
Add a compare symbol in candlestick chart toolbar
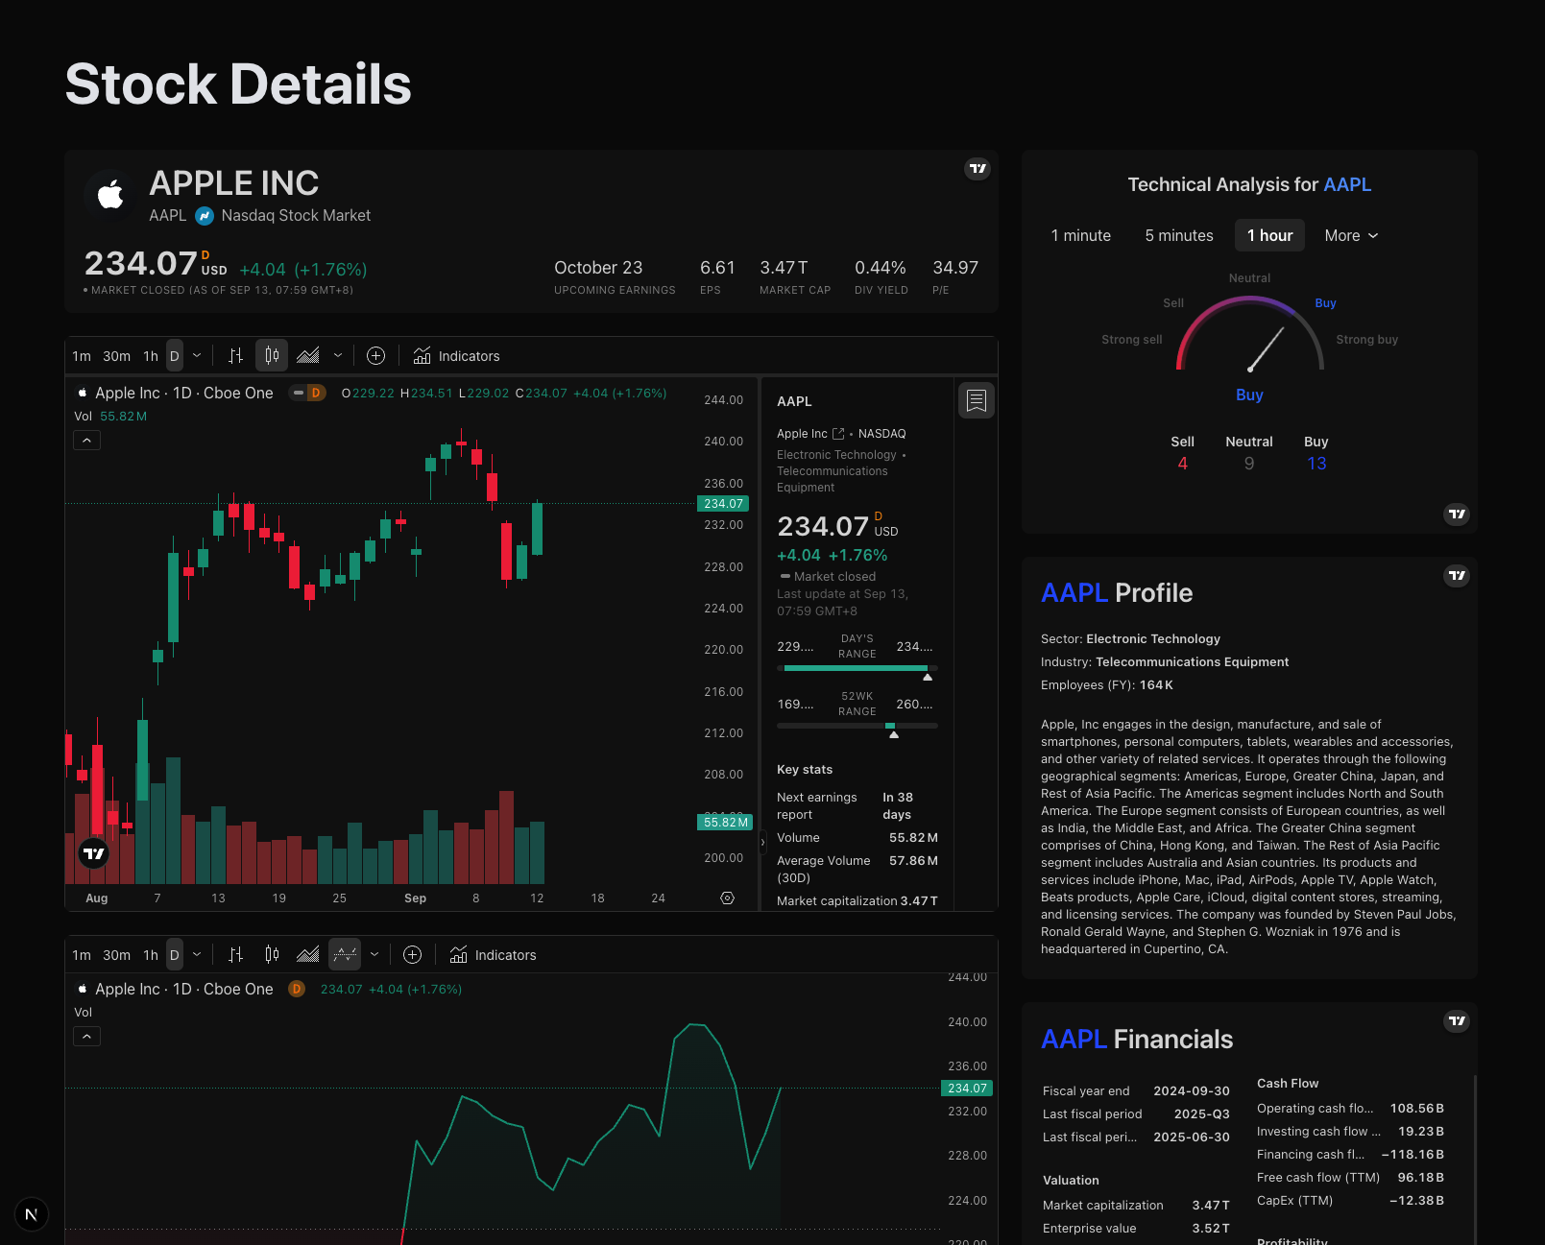(x=376, y=356)
